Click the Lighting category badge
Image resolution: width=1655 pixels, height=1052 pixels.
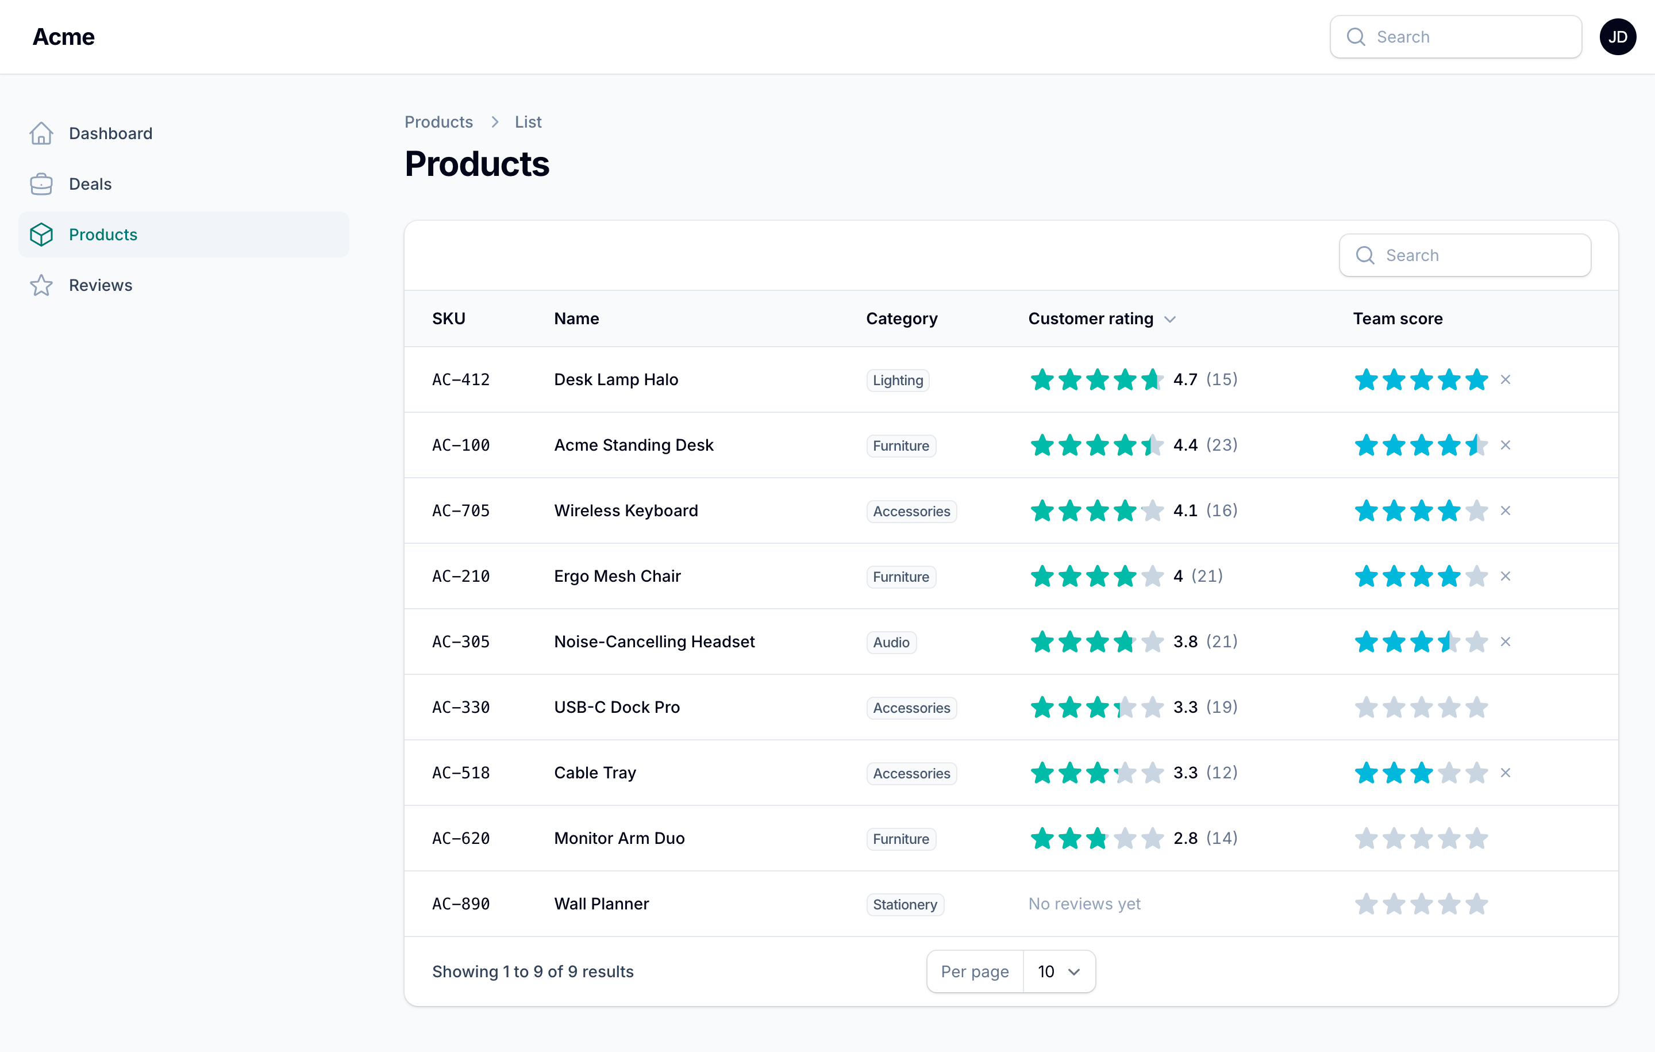(x=898, y=380)
